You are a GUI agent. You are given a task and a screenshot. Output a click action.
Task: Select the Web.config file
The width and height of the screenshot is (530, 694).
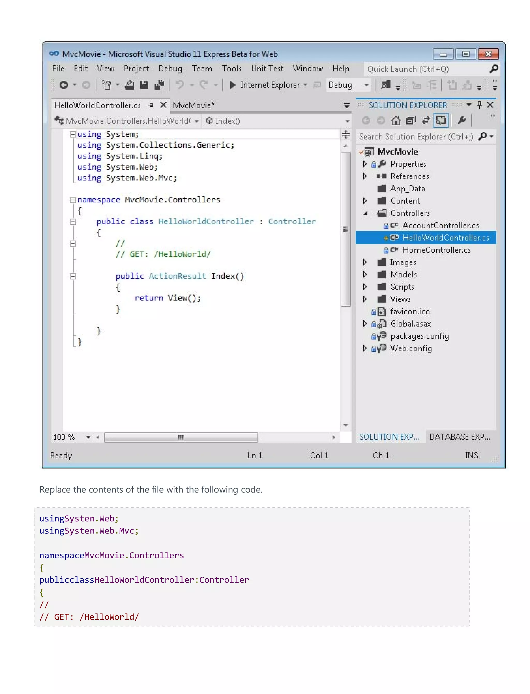point(411,348)
